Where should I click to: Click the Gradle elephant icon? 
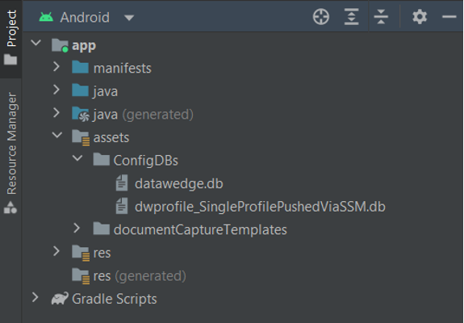pos(60,298)
